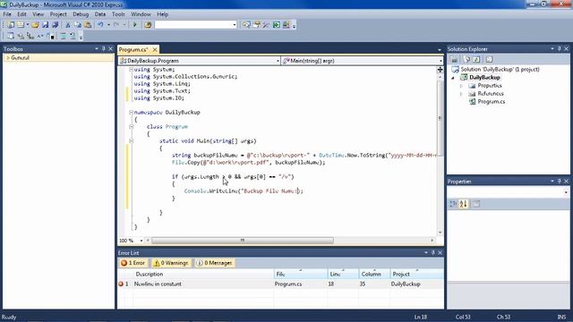Select Program.cs in Solution Explorer
This screenshot has width=573, height=322.
coord(492,101)
